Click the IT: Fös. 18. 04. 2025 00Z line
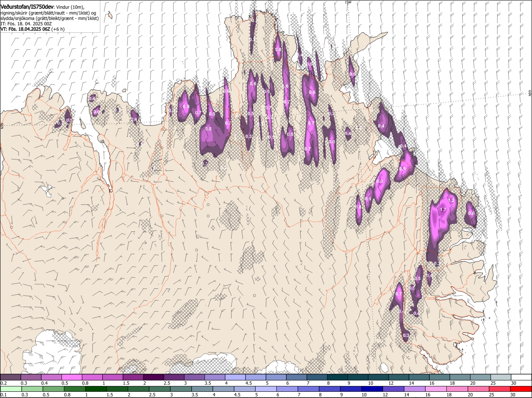This screenshot has width=532, height=398. pyautogui.click(x=26, y=24)
